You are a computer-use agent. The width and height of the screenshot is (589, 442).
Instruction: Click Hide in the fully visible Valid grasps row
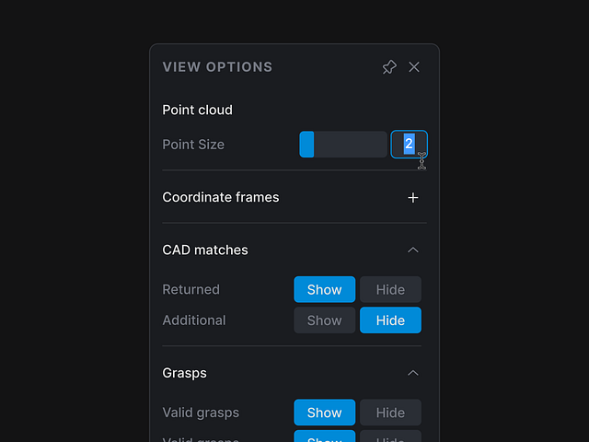pyautogui.click(x=390, y=413)
